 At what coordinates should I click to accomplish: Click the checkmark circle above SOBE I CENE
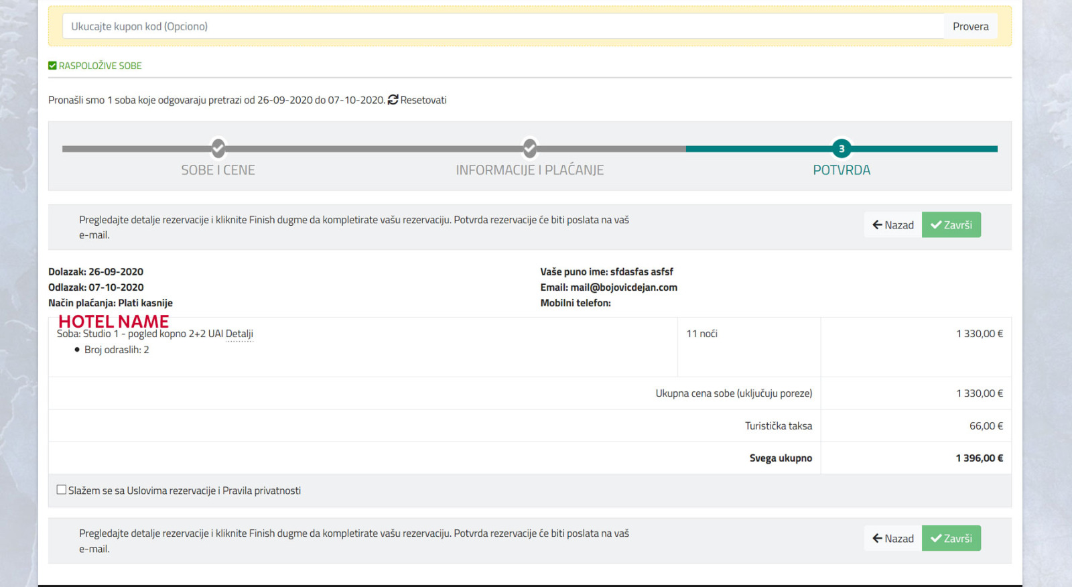[218, 148]
